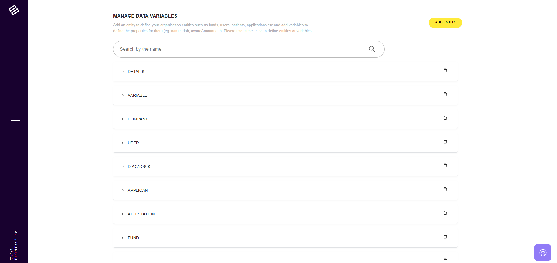
Task: Delete the COMPANY entity
Action: (x=445, y=118)
